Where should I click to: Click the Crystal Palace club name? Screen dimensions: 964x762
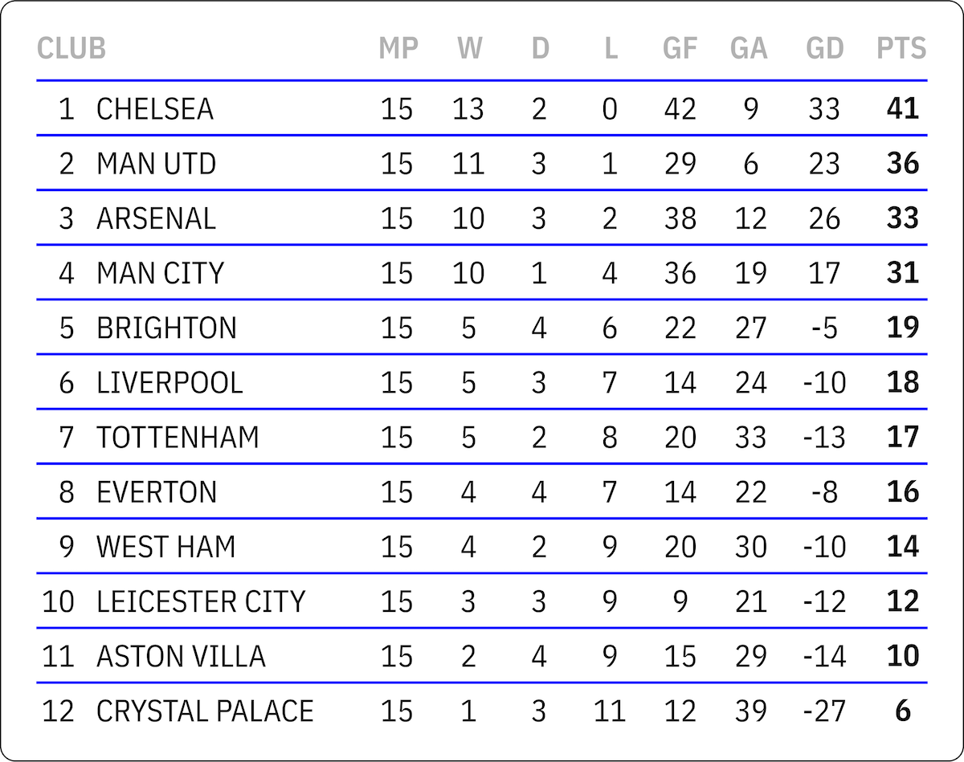point(205,711)
